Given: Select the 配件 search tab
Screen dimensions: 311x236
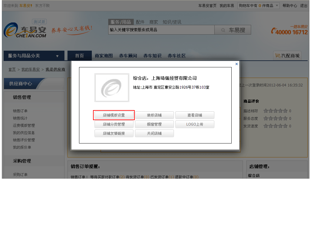Looking at the screenshot, I should [x=140, y=22].
